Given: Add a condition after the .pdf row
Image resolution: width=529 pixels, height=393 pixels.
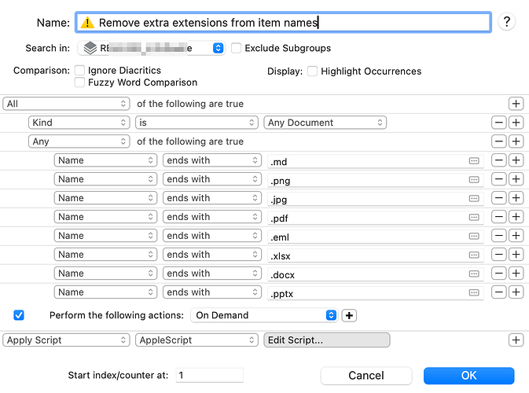Looking at the screenshot, I should [x=516, y=217].
